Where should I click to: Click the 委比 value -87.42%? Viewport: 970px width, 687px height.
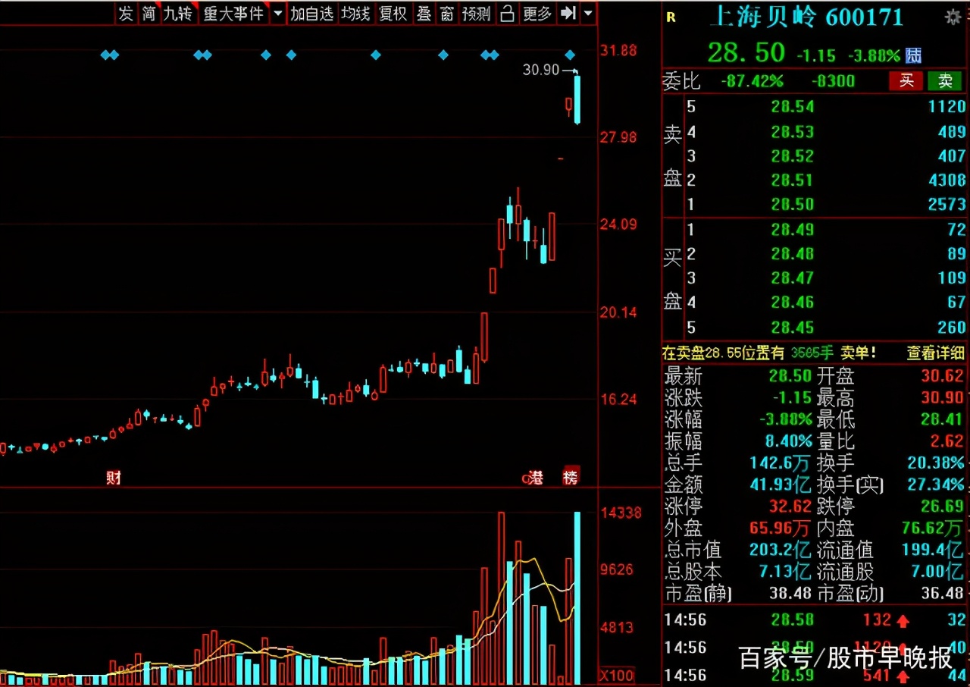pyautogui.click(x=753, y=81)
